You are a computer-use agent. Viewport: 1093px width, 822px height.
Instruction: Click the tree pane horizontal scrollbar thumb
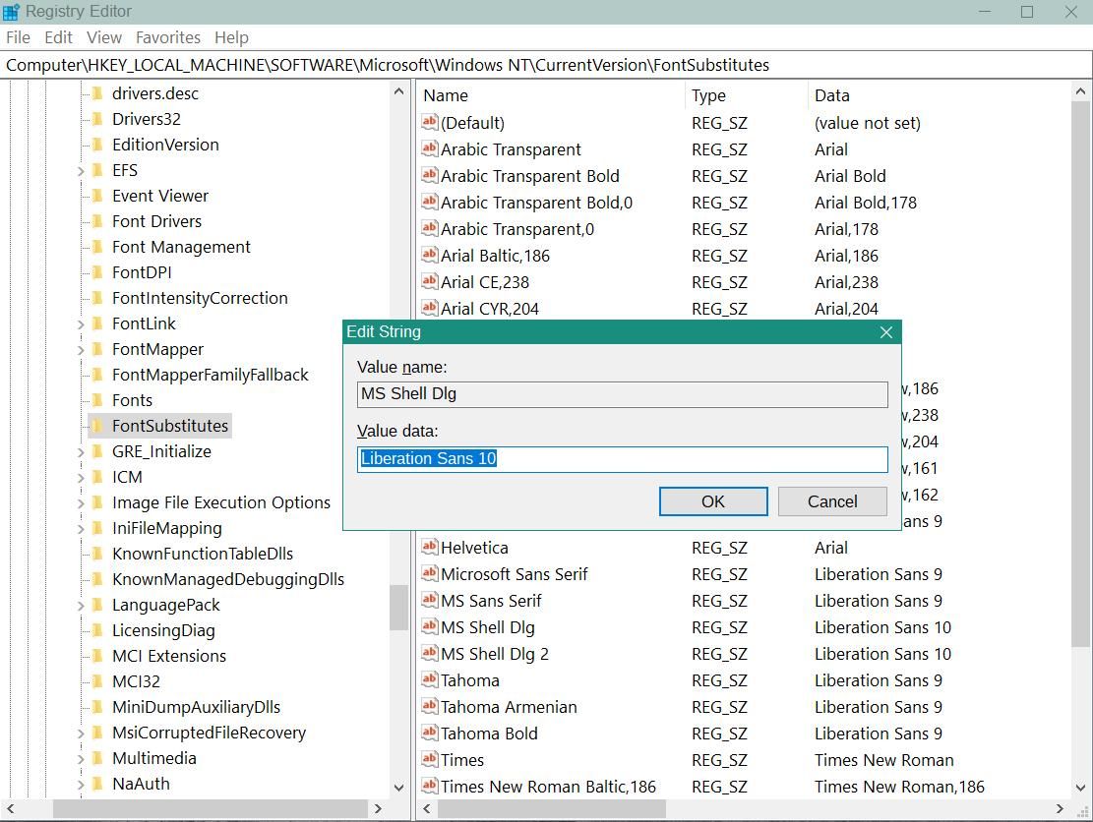click(211, 809)
